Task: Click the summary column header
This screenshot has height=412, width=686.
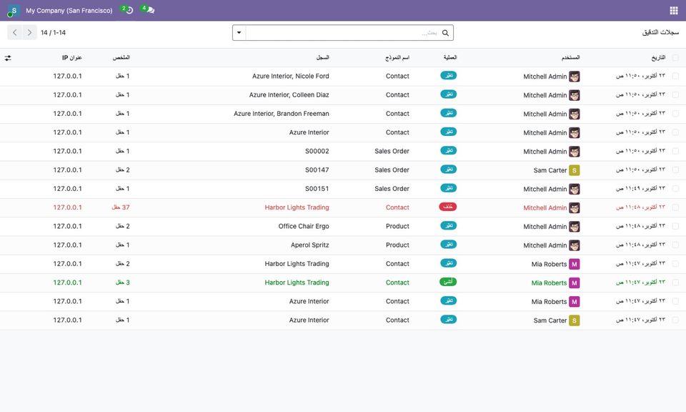Action: click(x=121, y=58)
